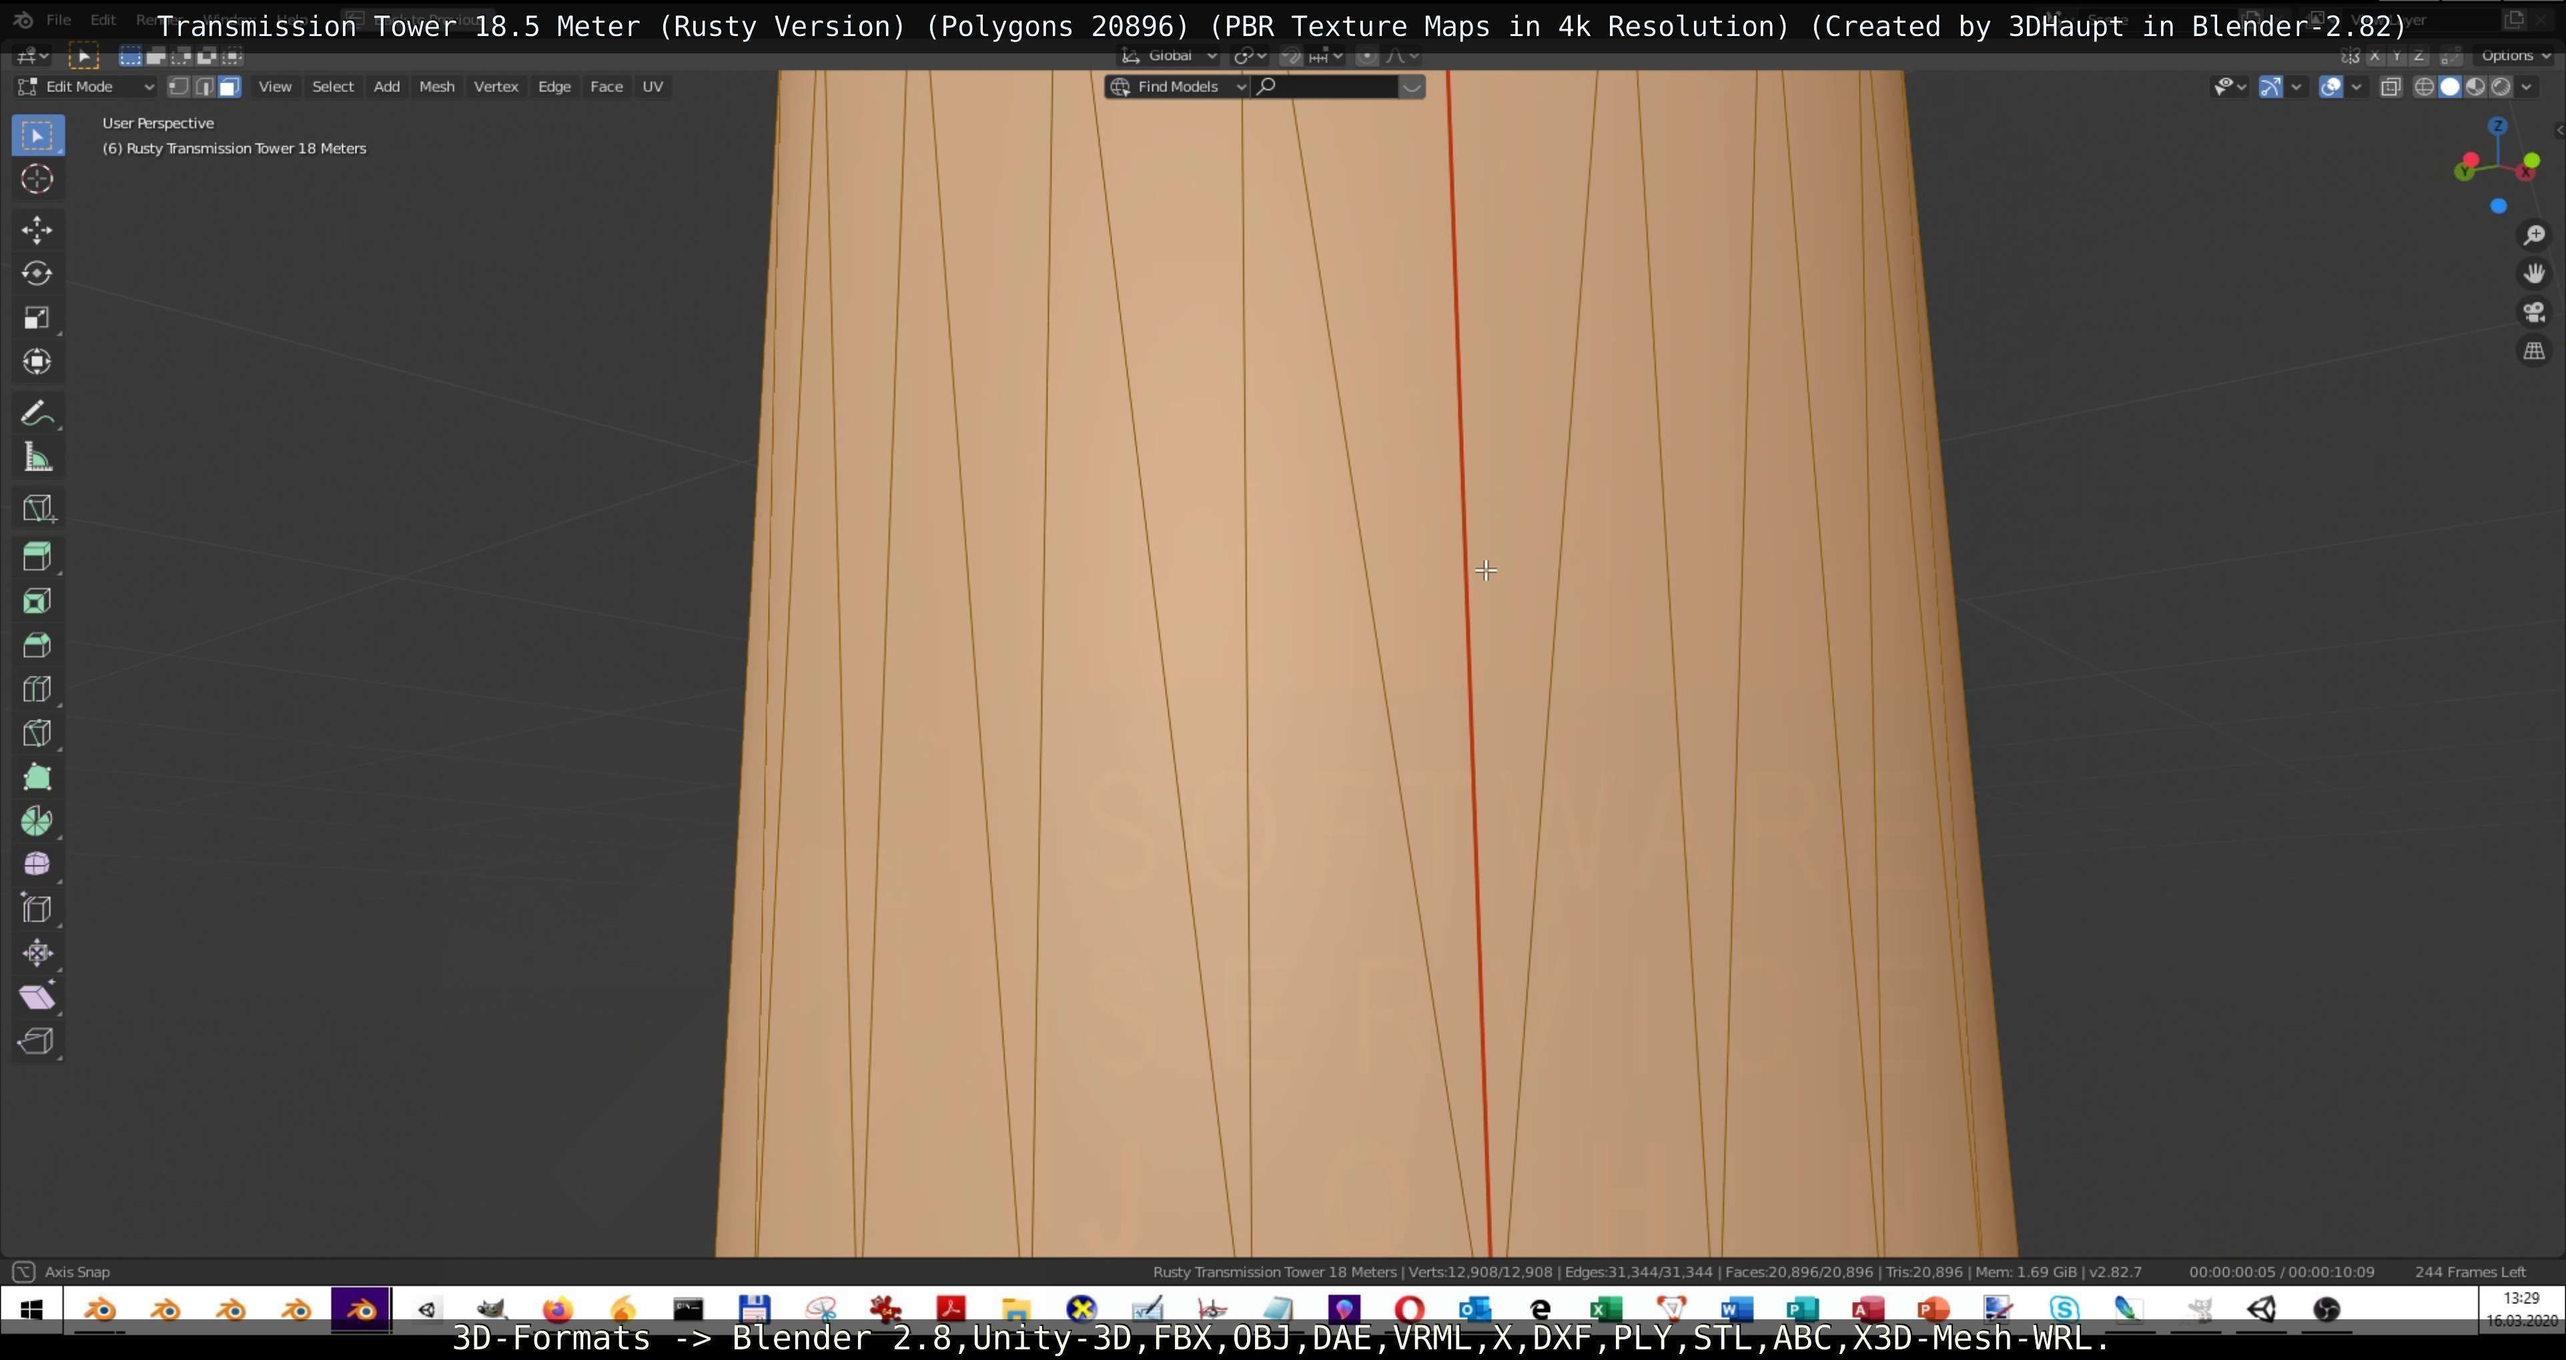Enable vertex select mode
2566x1360 pixels.
tap(178, 87)
